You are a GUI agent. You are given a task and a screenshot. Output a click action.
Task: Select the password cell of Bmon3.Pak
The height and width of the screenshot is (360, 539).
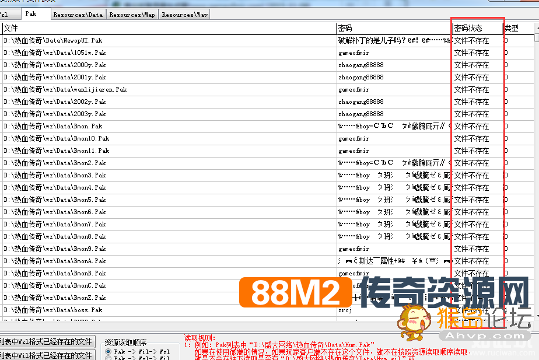pos(394,176)
